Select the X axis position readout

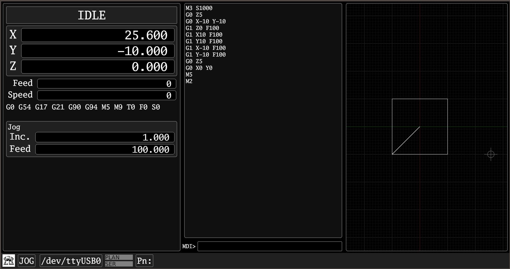tap(98, 35)
